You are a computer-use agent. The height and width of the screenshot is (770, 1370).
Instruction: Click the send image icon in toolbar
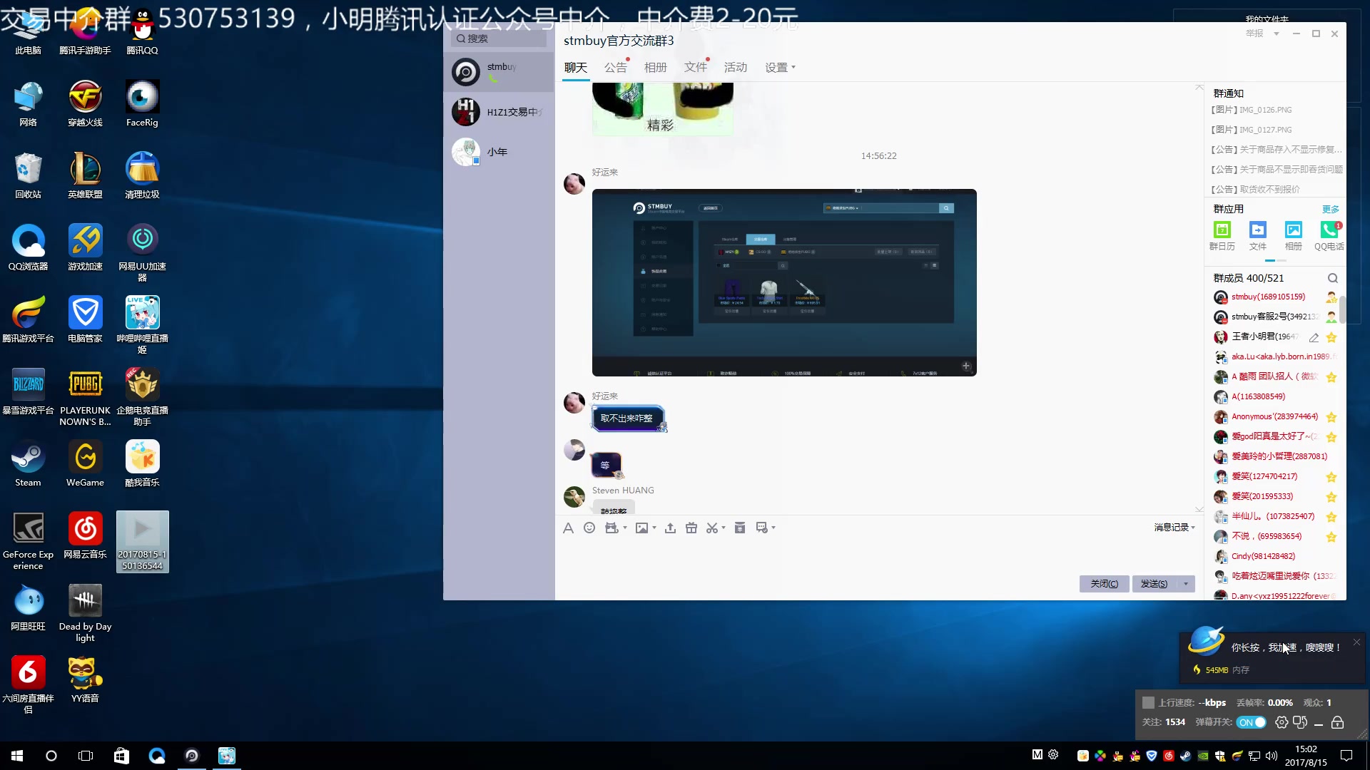pos(642,528)
